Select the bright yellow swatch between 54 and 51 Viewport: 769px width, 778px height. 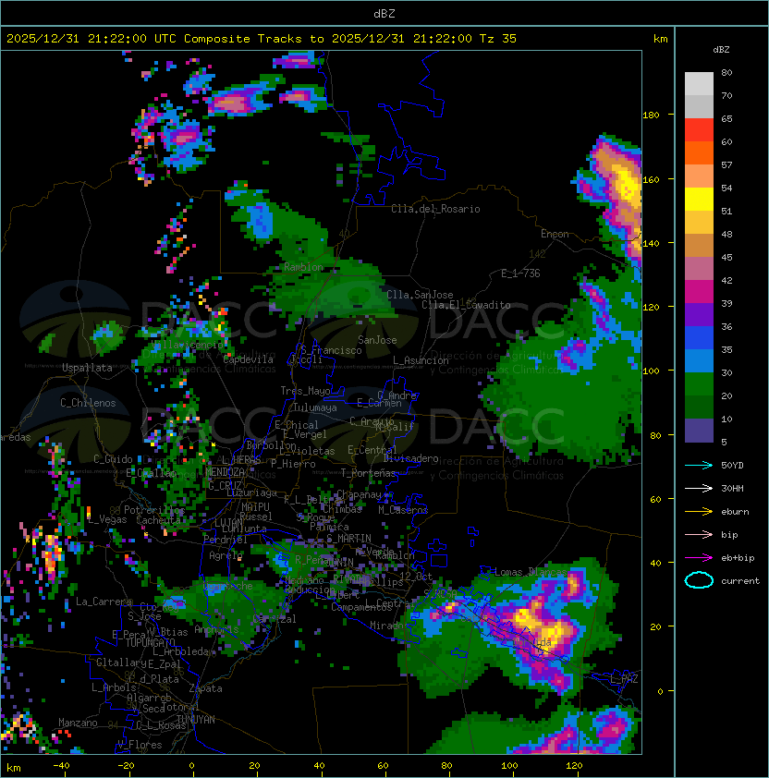[699, 200]
